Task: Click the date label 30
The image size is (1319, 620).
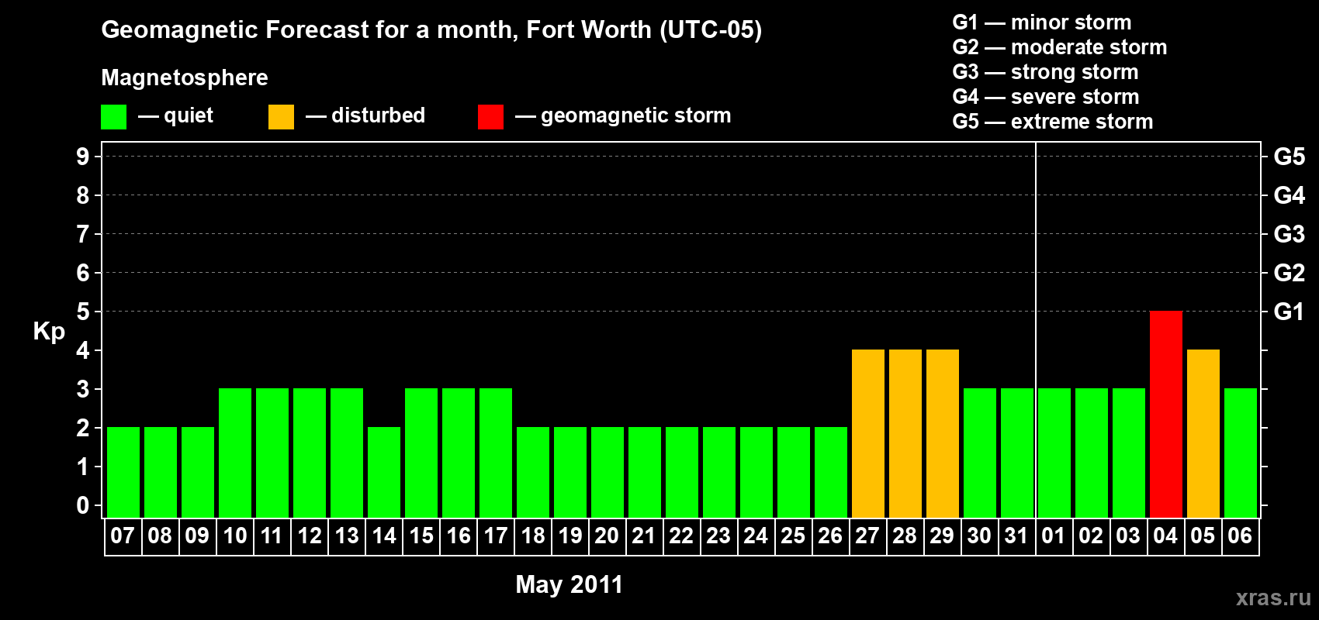Action: pyautogui.click(x=979, y=536)
